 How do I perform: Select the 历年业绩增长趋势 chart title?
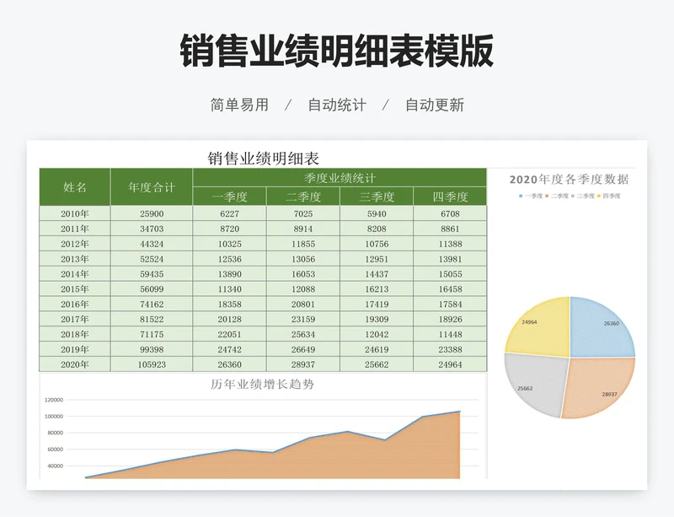(262, 384)
